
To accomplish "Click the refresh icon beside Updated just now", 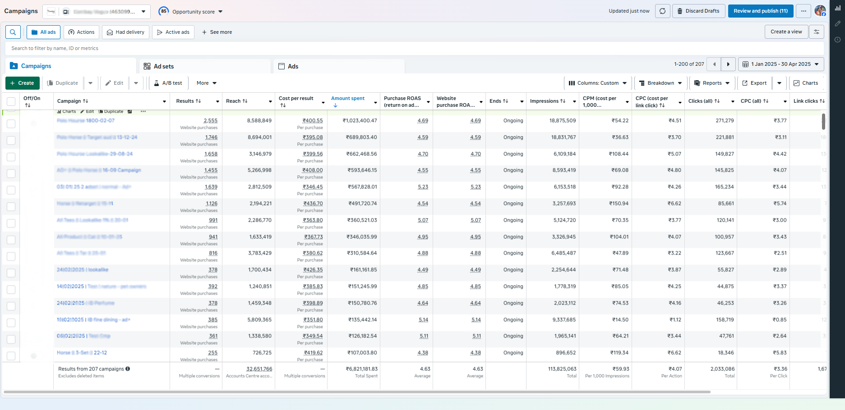I will (662, 11).
